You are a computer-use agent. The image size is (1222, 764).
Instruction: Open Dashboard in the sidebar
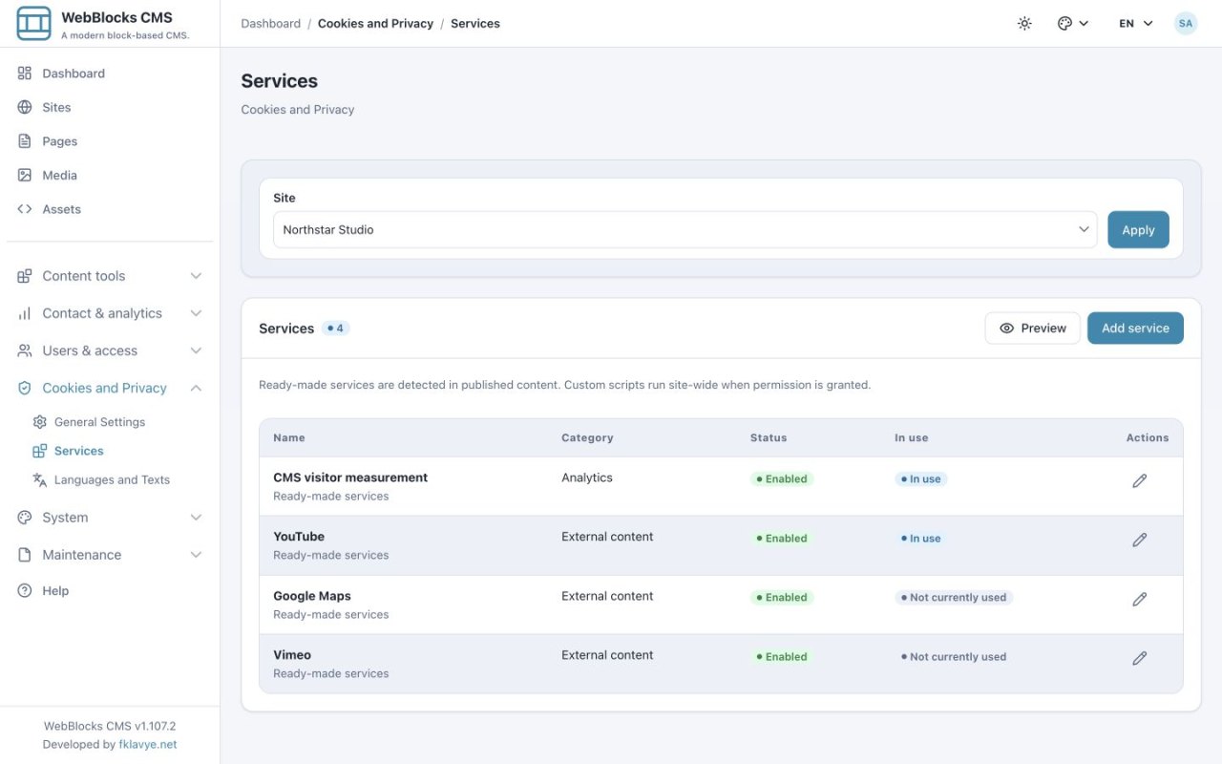pyautogui.click(x=110, y=74)
